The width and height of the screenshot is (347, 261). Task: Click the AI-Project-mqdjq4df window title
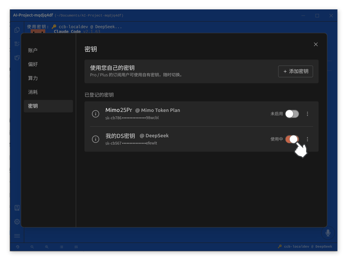click(33, 15)
